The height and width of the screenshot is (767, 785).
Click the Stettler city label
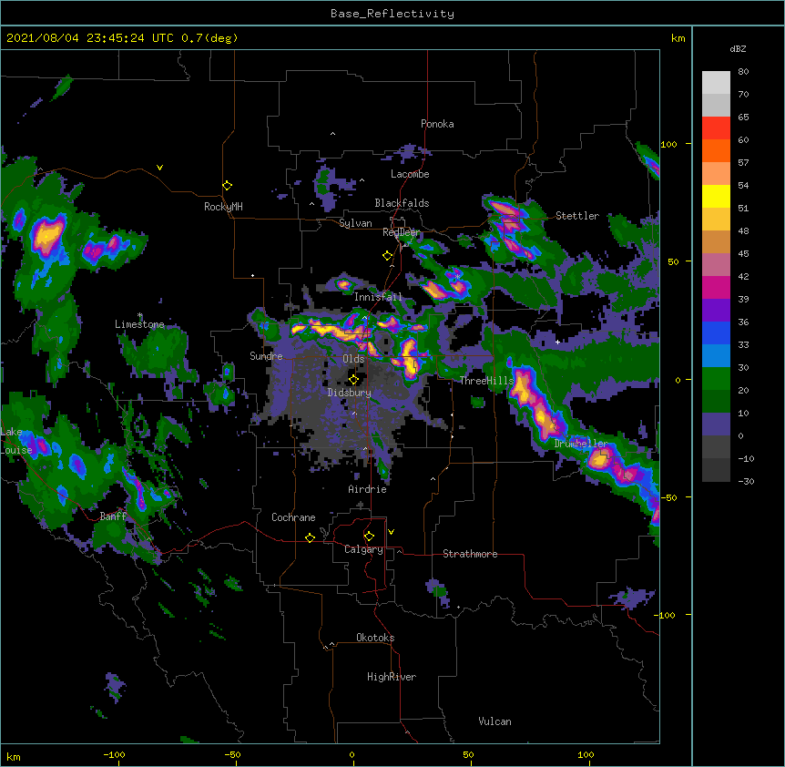click(x=577, y=216)
